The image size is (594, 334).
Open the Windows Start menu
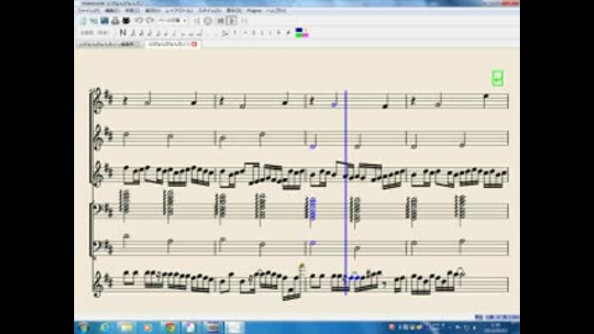(x=84, y=328)
